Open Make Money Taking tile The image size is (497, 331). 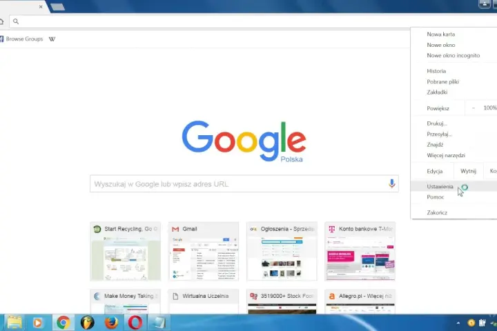pyautogui.click(x=125, y=301)
